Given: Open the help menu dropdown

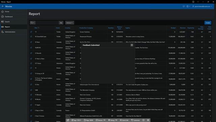Looking at the screenshot, I should (x=188, y=6).
